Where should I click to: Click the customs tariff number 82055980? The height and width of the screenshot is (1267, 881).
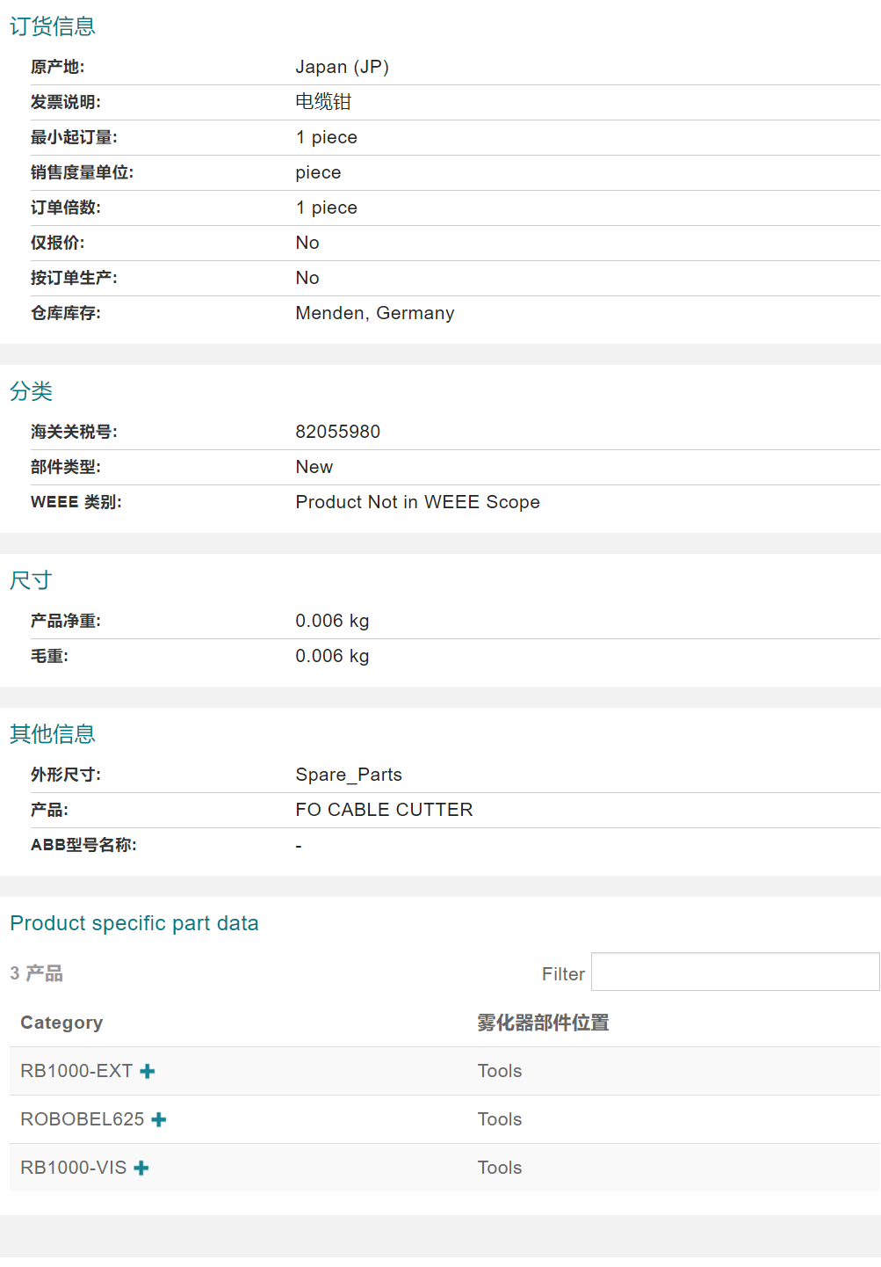click(x=338, y=432)
